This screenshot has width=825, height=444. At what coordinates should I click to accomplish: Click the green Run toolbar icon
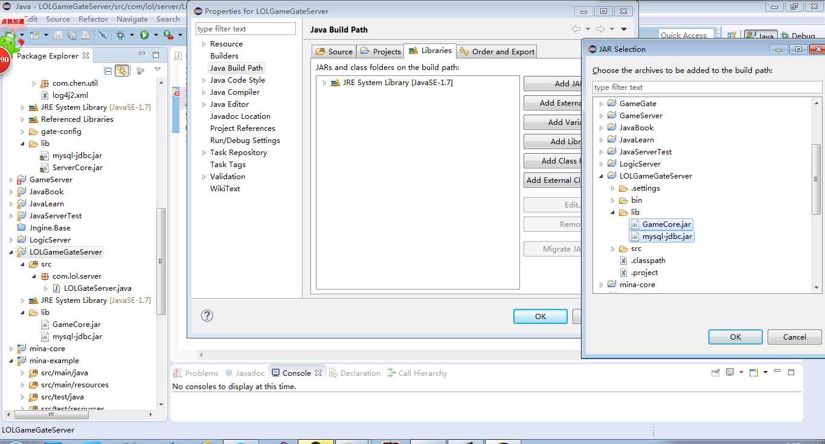pyautogui.click(x=144, y=36)
